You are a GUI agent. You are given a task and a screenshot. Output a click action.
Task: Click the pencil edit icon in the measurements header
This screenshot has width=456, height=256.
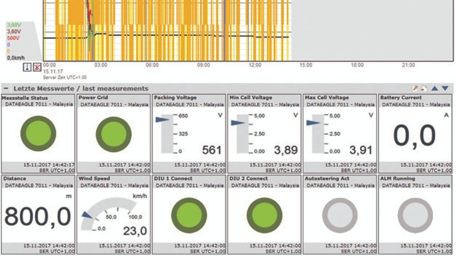(415, 89)
